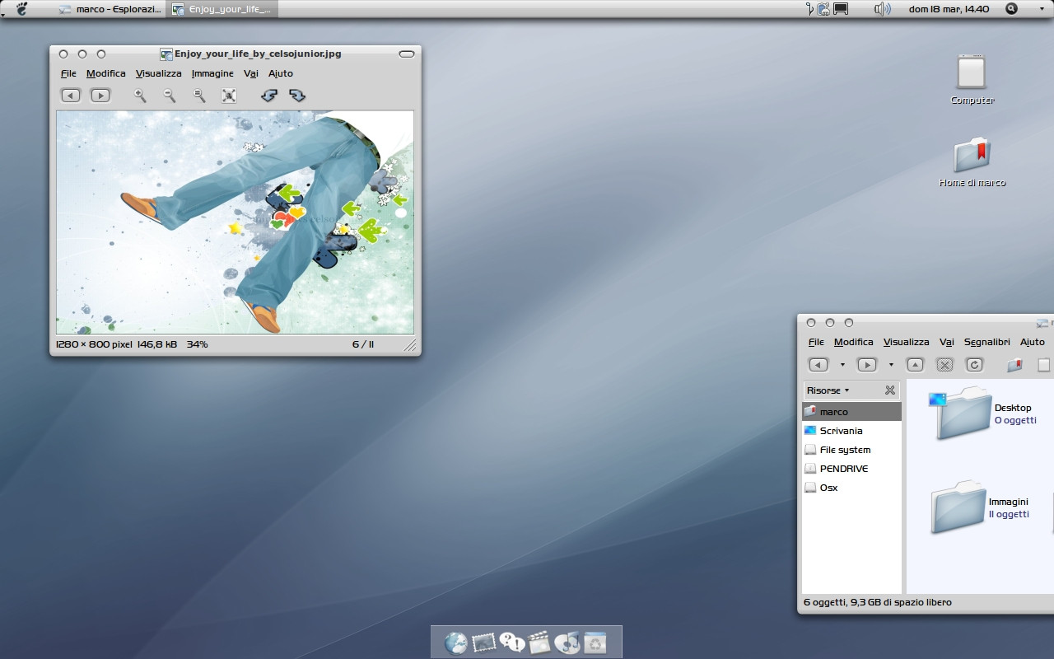Open Vai menu in file browser
1054x659 pixels.
947,342
